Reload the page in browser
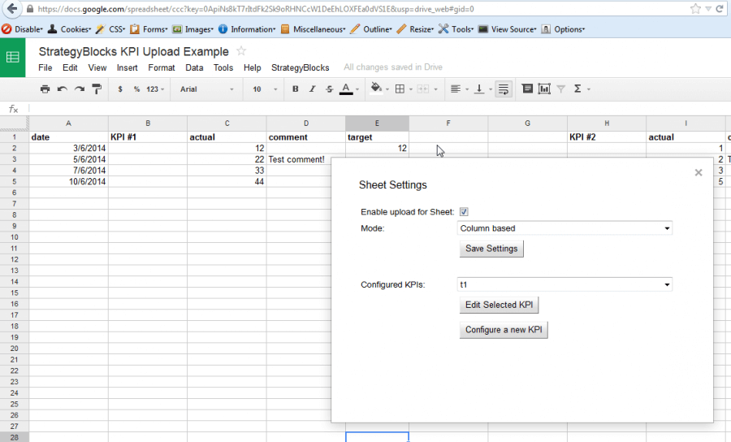This screenshot has height=442, width=731. coord(720,9)
